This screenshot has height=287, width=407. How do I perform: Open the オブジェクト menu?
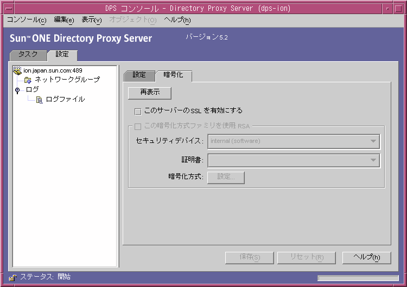[133, 19]
